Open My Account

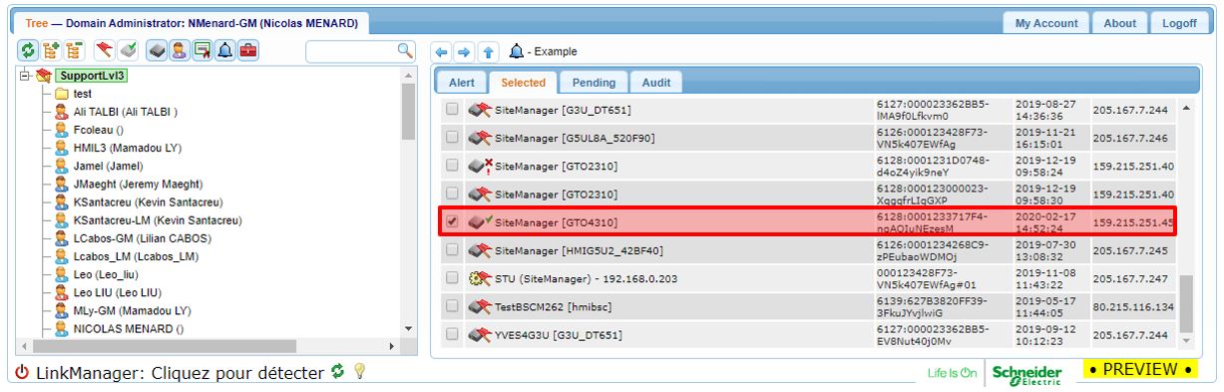click(x=1046, y=23)
